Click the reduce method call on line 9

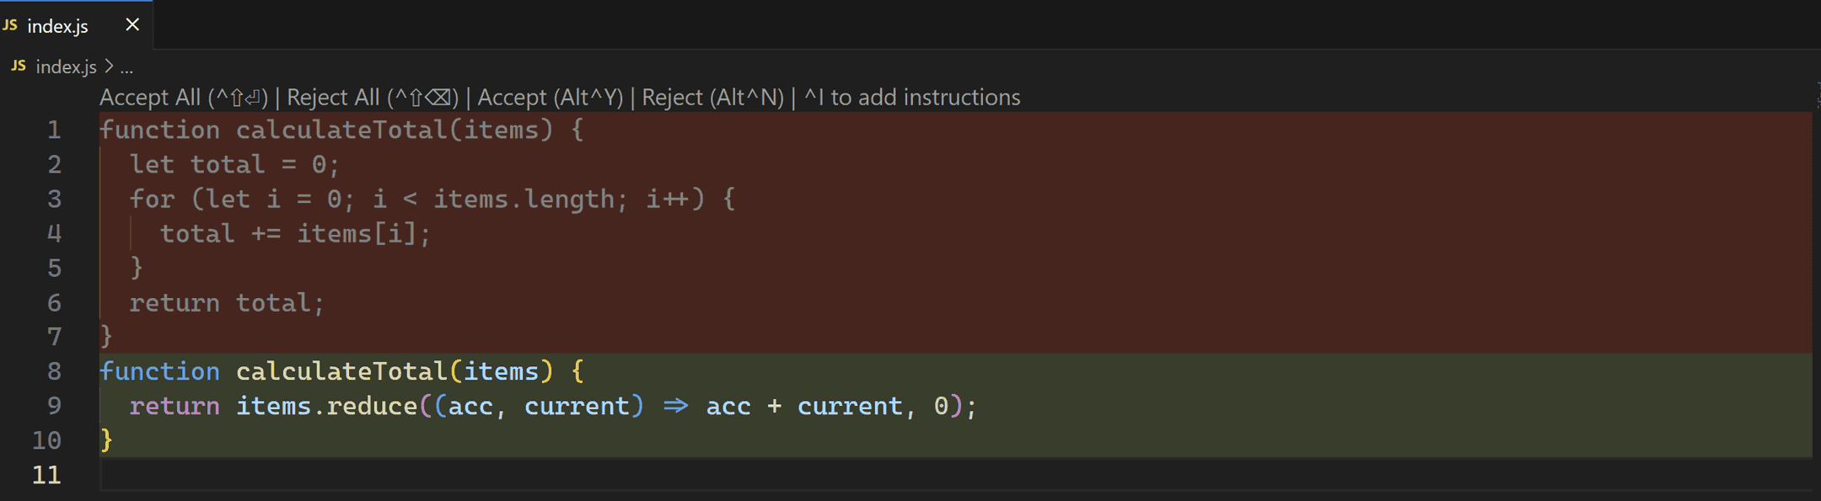(x=372, y=406)
